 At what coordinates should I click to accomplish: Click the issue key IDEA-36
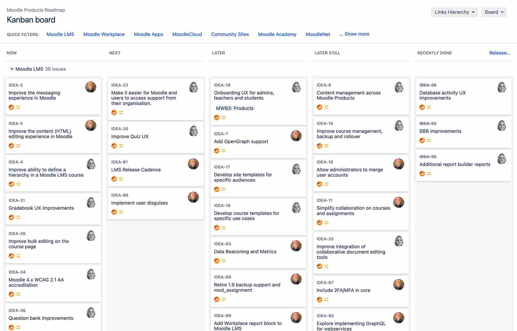17,310
